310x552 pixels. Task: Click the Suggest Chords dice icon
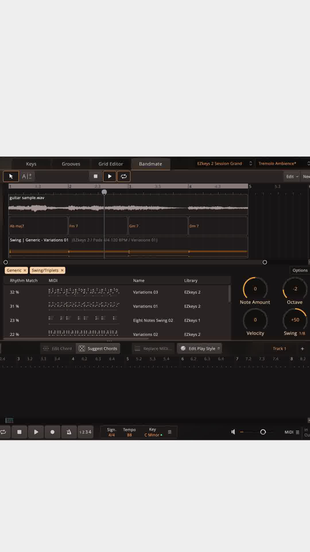pos(82,348)
